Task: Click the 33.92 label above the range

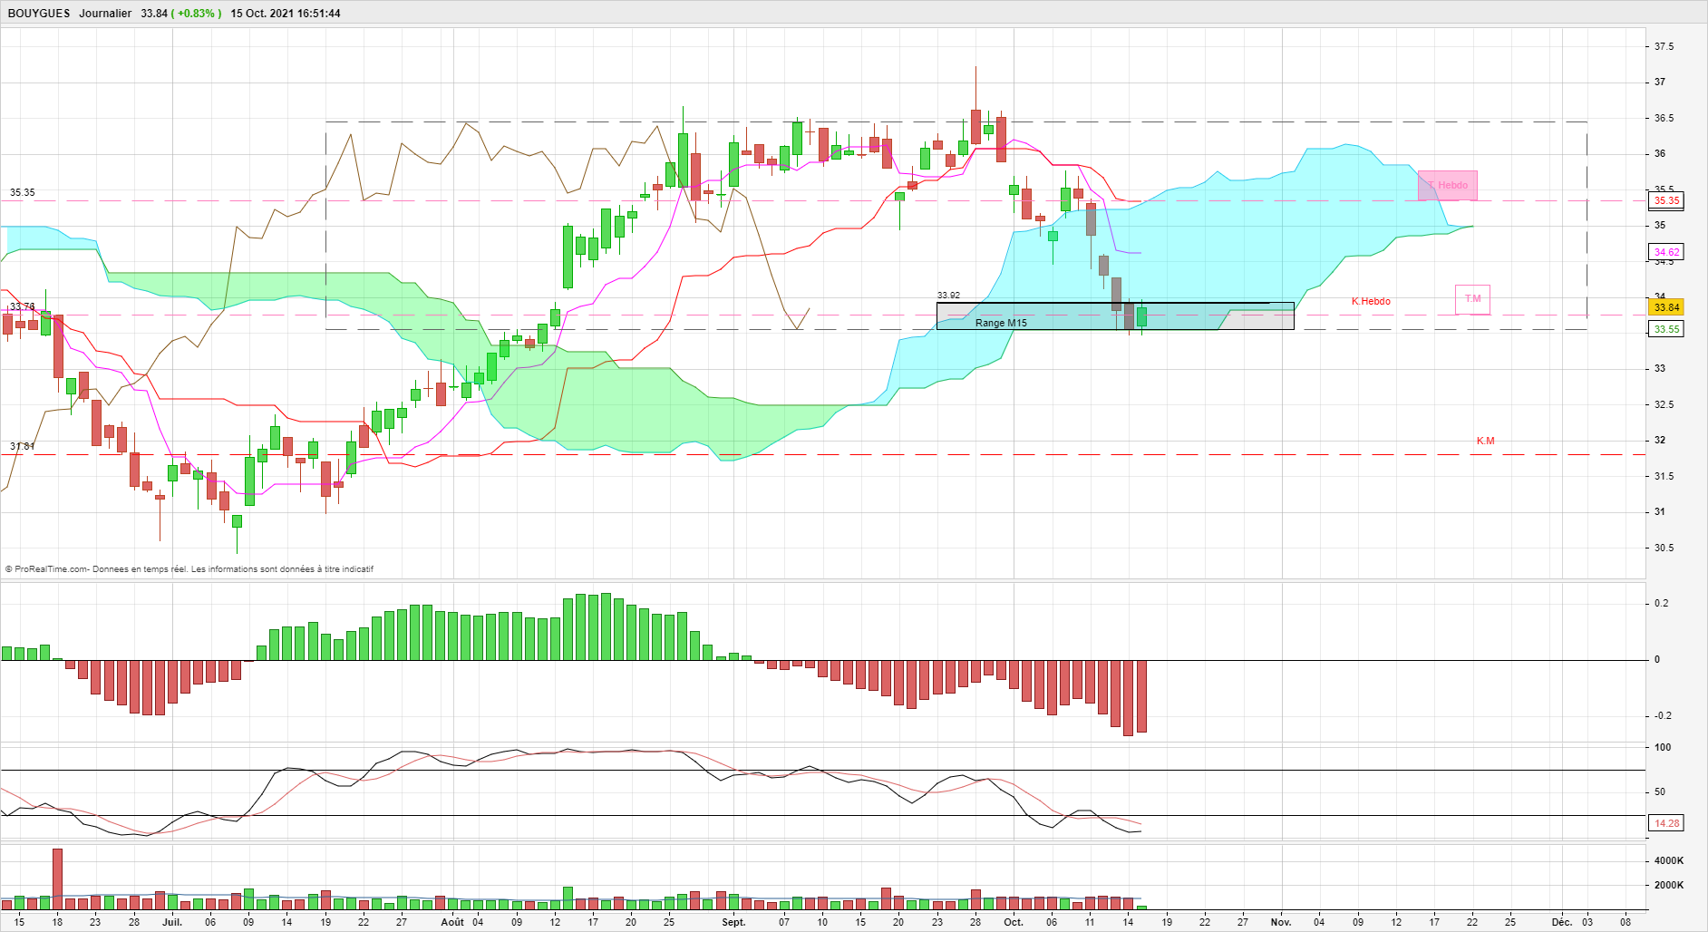Action: pos(948,296)
